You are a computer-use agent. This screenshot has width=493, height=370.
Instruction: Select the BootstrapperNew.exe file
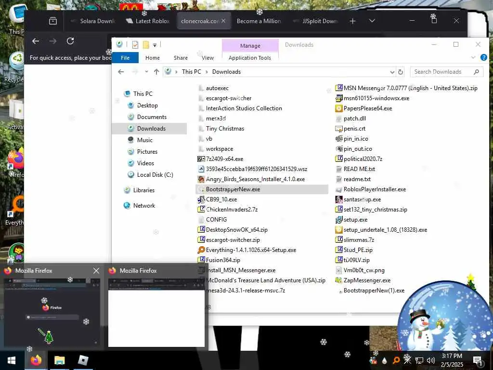262,189
